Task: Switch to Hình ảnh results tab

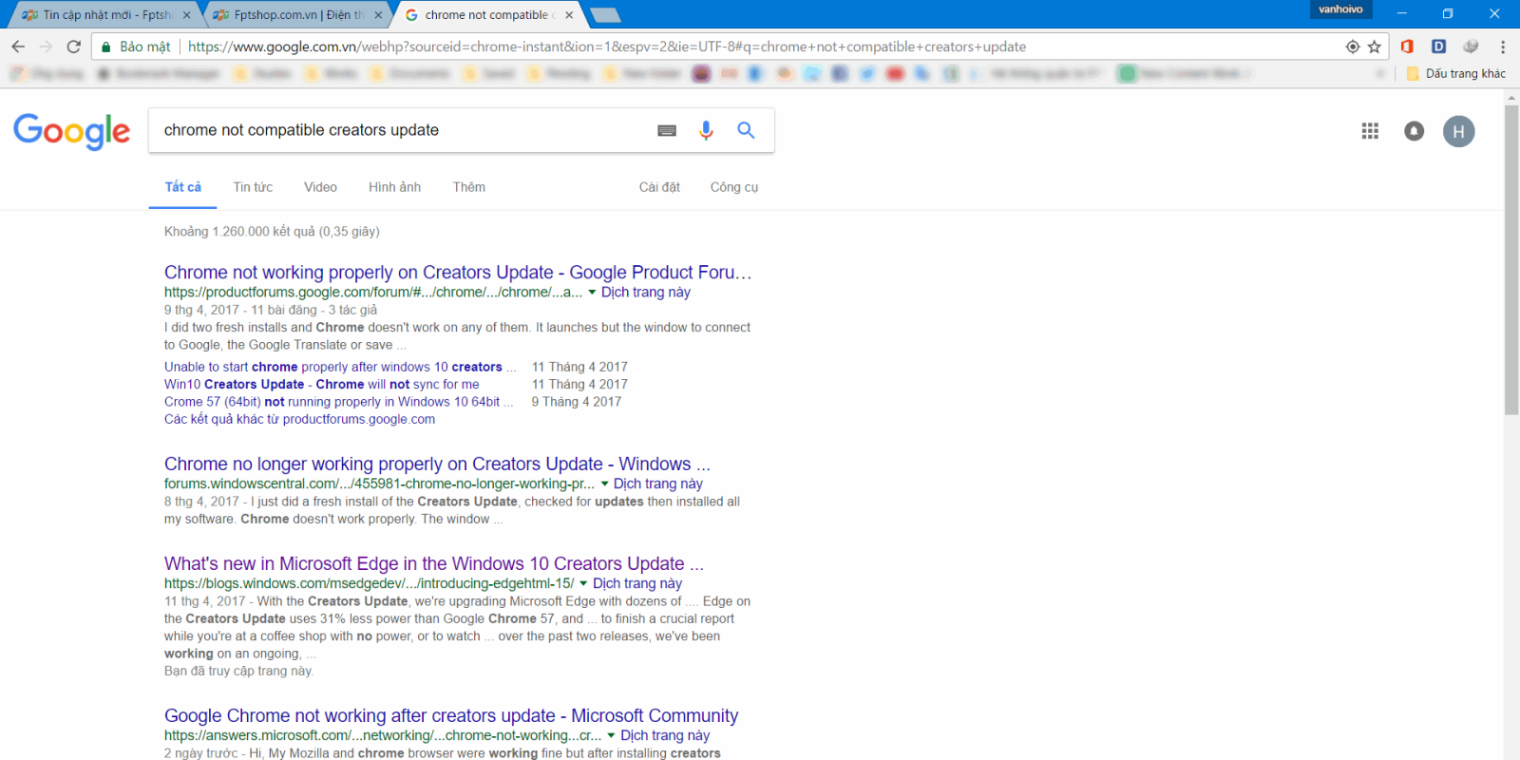Action: pyautogui.click(x=395, y=187)
